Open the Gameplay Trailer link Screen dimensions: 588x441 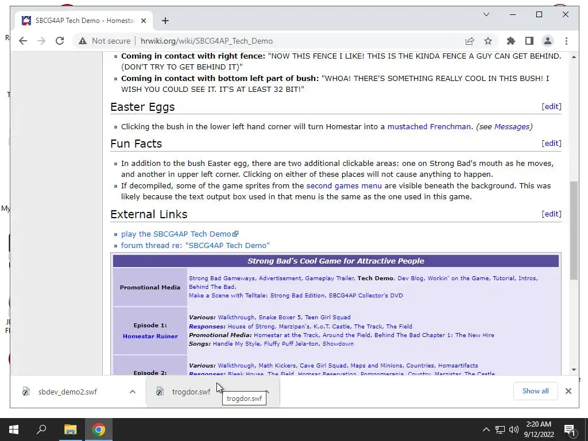tap(329, 278)
